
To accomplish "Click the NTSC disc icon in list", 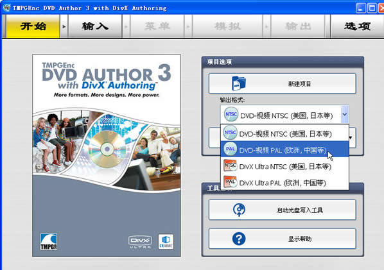I will (230, 133).
